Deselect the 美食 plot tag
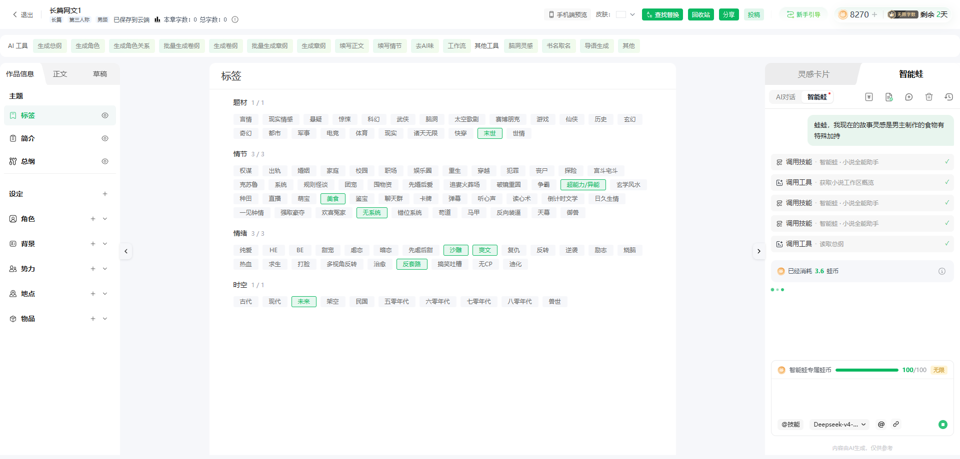The height and width of the screenshot is (459, 960). coord(333,199)
